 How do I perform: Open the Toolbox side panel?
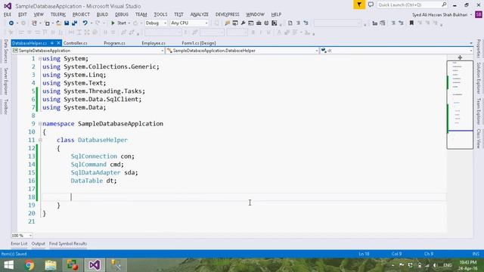(5, 107)
